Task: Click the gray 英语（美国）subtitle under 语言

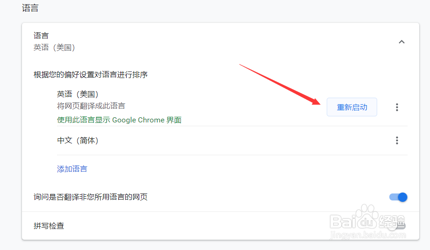Action: (x=54, y=47)
